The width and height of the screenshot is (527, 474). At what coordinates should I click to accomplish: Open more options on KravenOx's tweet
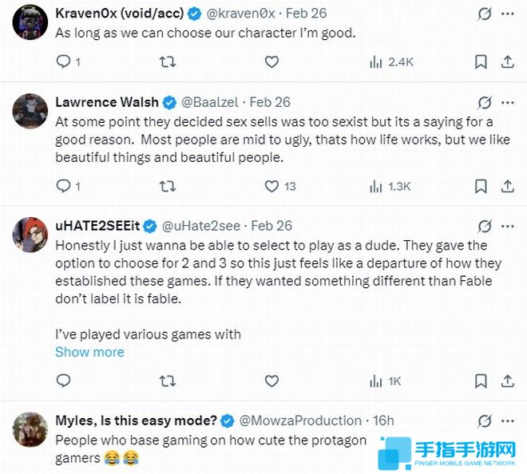tap(508, 14)
